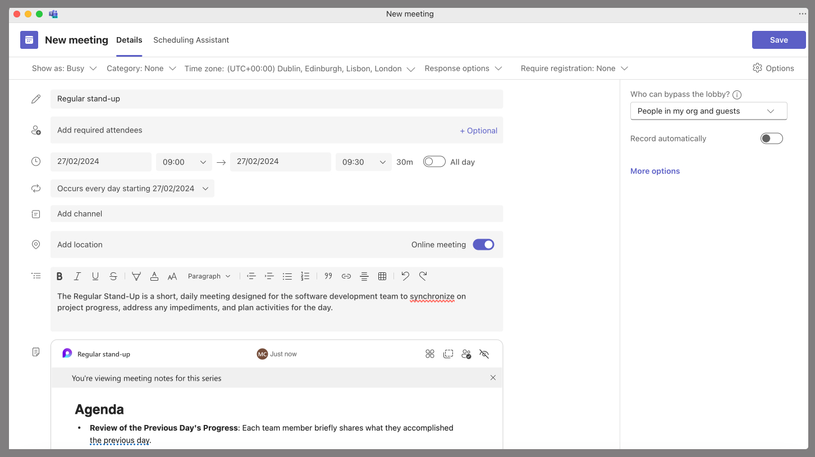Enable Record automatically switch
815x457 pixels.
pyautogui.click(x=772, y=138)
